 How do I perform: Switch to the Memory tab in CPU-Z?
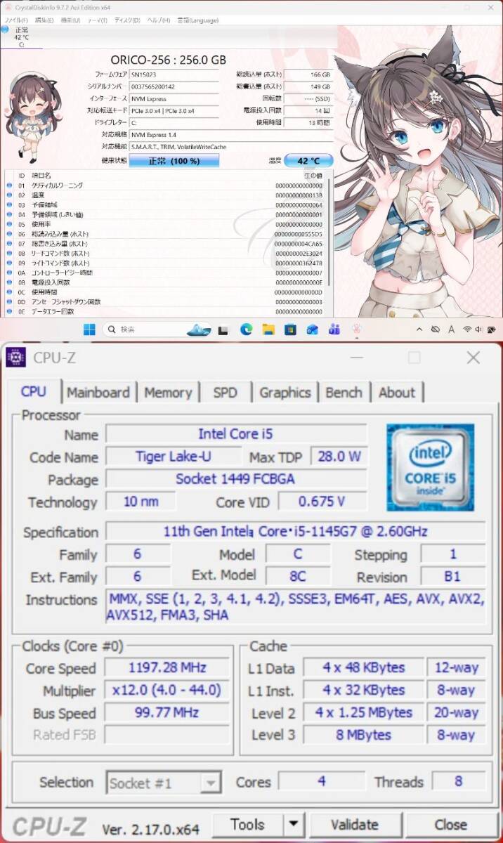[168, 393]
